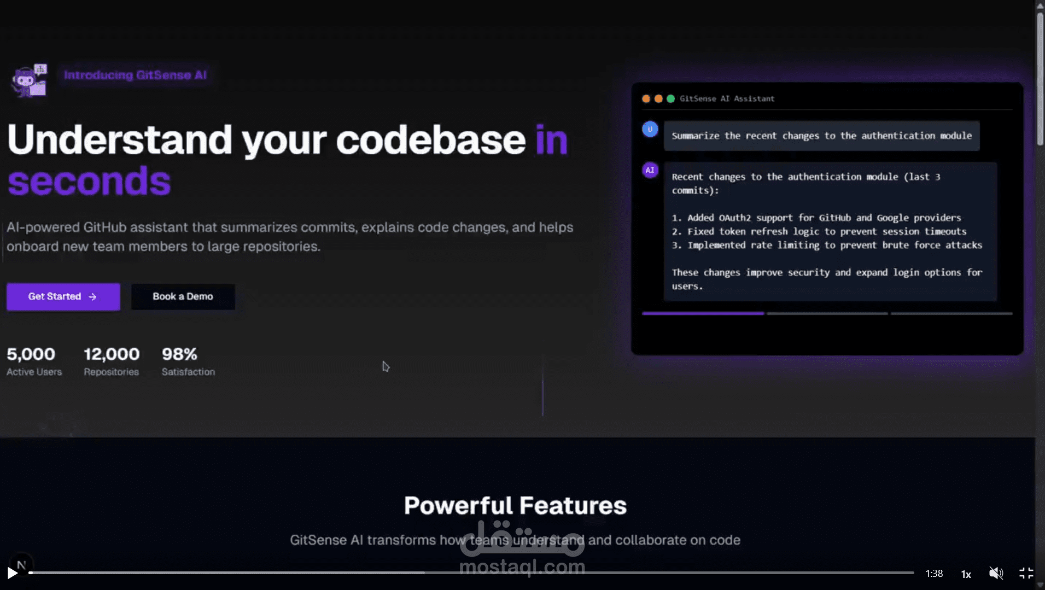Play the video
The width and height of the screenshot is (1045, 590).
click(x=12, y=573)
